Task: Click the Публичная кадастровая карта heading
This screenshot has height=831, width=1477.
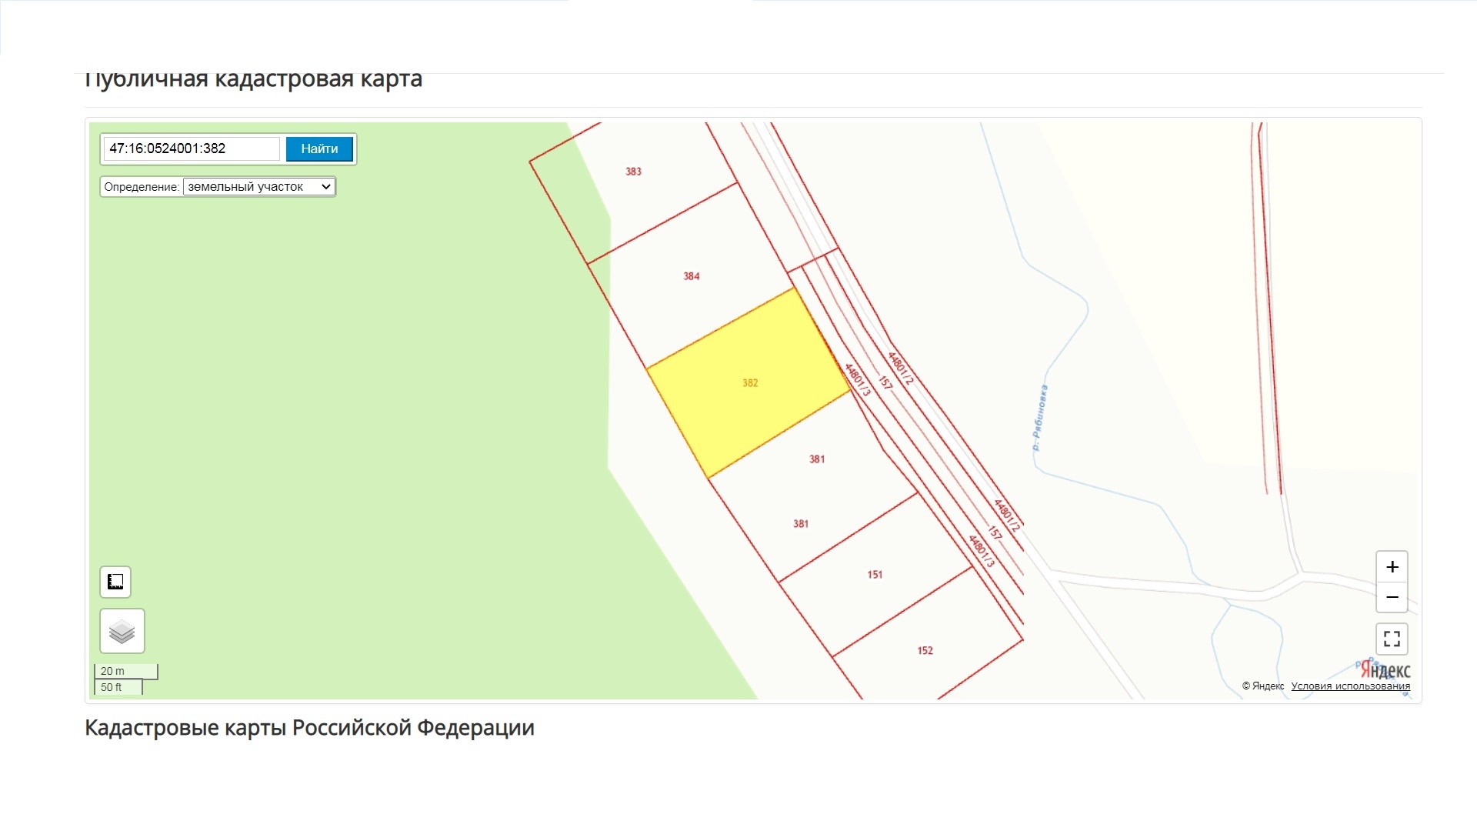Action: [x=253, y=78]
